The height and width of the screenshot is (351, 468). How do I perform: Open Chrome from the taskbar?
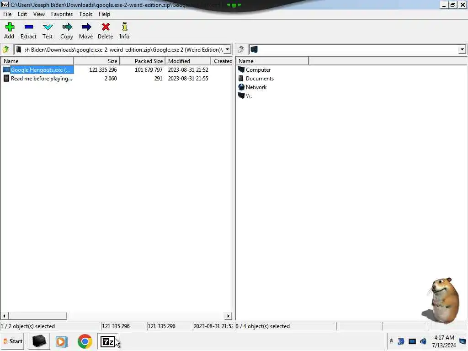point(85,341)
